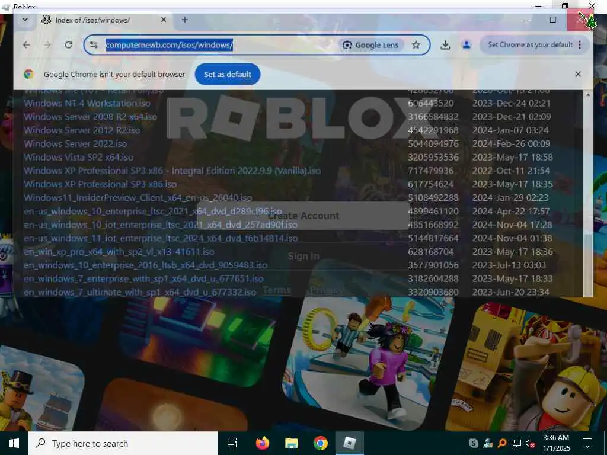
Task: Open a new Chrome tab
Action: (x=185, y=20)
